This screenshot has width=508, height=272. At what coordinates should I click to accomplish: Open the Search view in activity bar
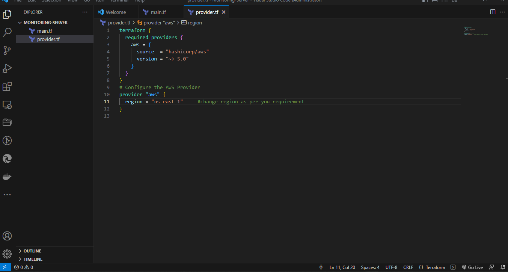(7, 32)
